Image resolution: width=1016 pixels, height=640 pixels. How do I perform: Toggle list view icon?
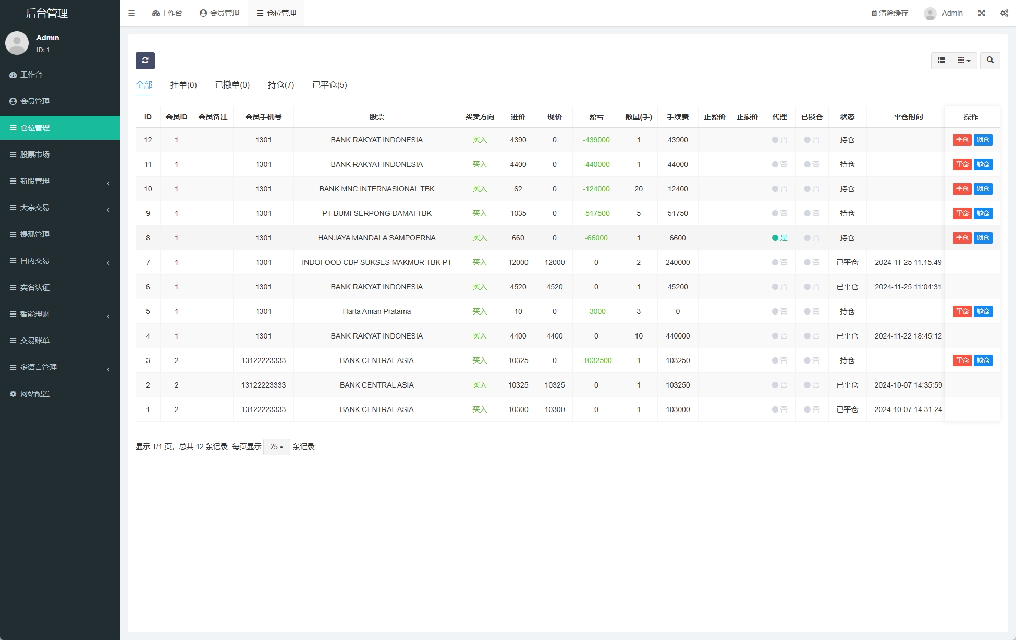tap(941, 61)
